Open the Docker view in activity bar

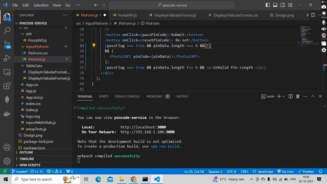point(7,113)
